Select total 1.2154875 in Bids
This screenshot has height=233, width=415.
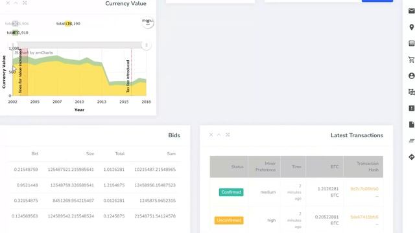point(114,185)
